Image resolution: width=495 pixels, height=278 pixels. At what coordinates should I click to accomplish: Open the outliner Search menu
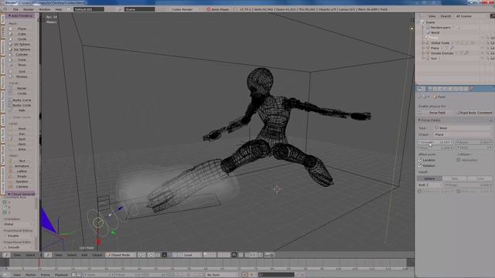(x=445, y=16)
